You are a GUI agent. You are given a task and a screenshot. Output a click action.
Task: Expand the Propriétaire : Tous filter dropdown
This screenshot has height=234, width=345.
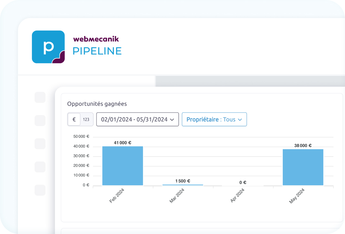click(x=214, y=120)
